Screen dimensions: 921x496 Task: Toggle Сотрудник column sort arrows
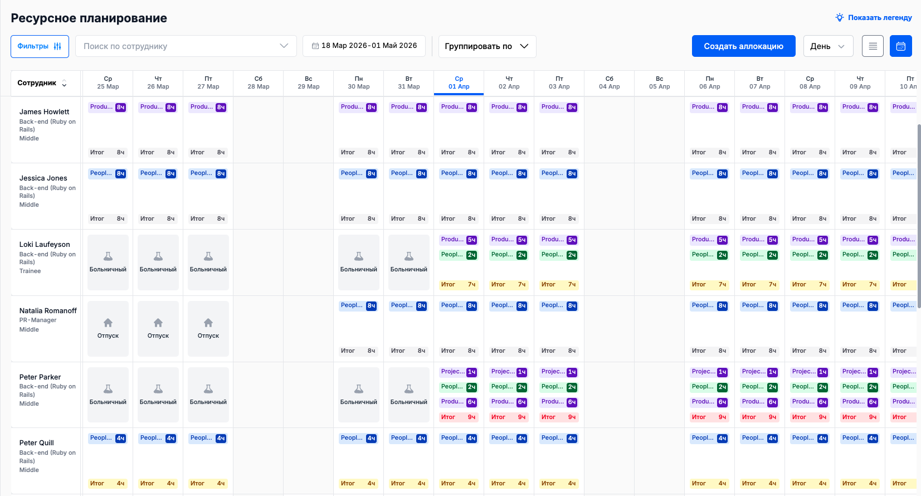[x=64, y=83]
